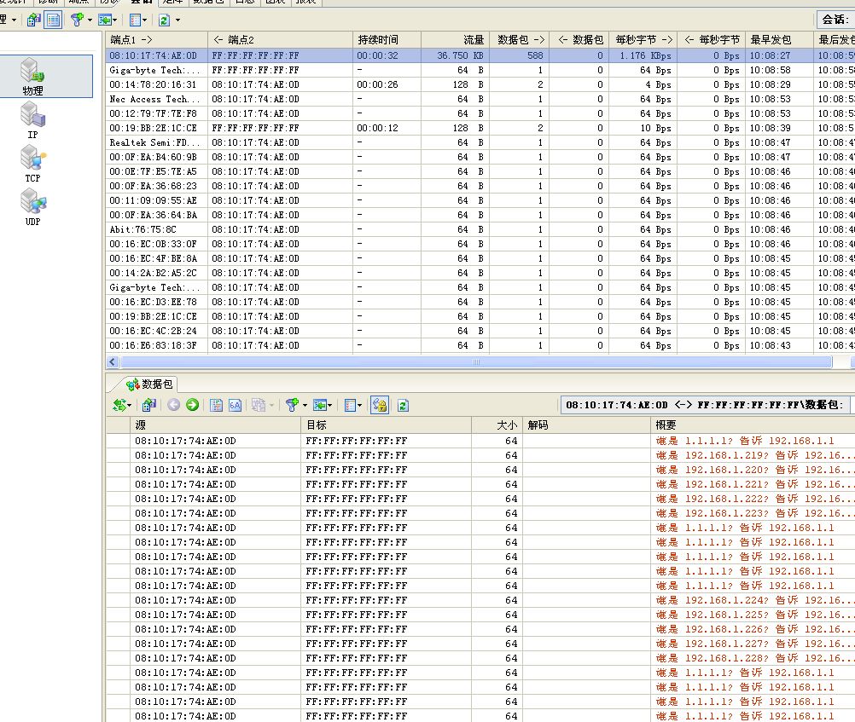Open the 数据包 tab in the top tab bar
Viewport: 855px width, 722px height.
pos(209,3)
